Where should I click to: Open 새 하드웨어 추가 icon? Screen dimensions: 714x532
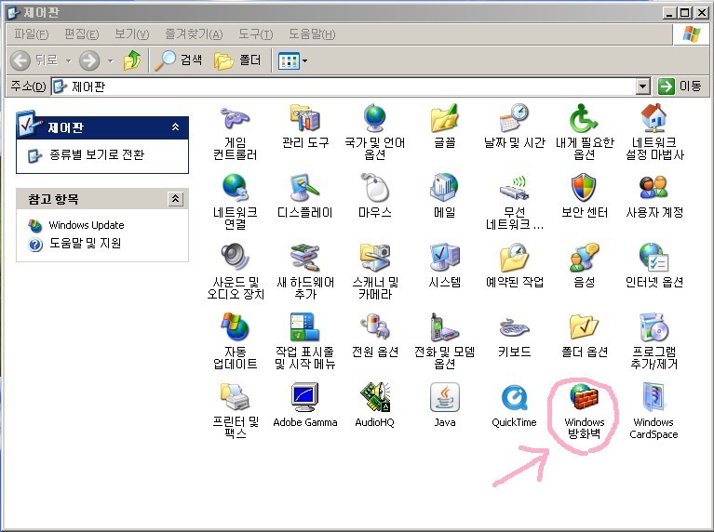pyautogui.click(x=305, y=258)
